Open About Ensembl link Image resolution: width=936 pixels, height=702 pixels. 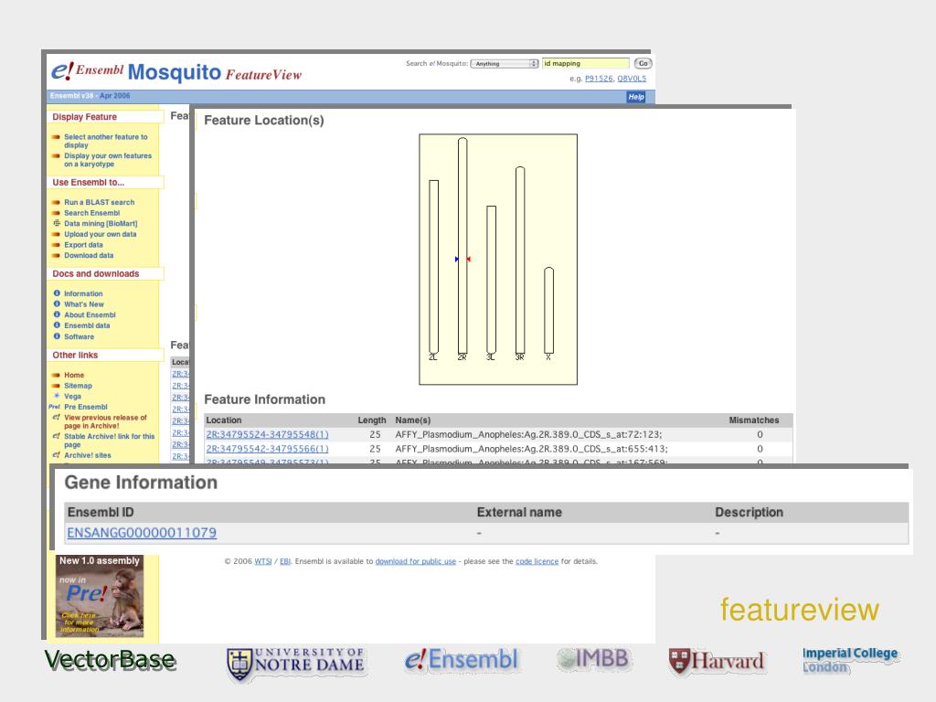[90, 315]
